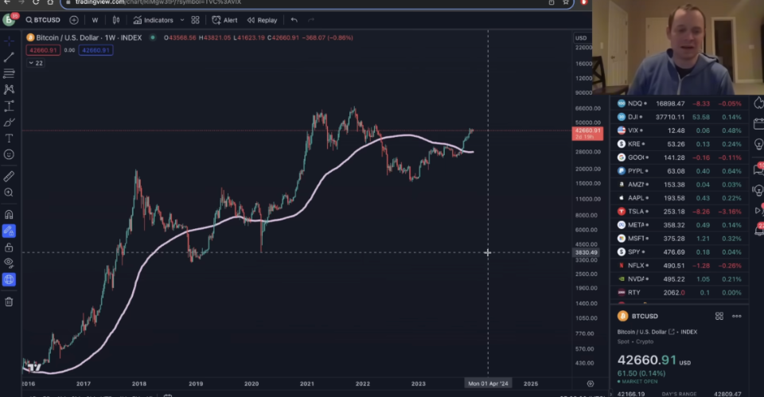Select GOOG row in the watchlist

click(x=679, y=158)
